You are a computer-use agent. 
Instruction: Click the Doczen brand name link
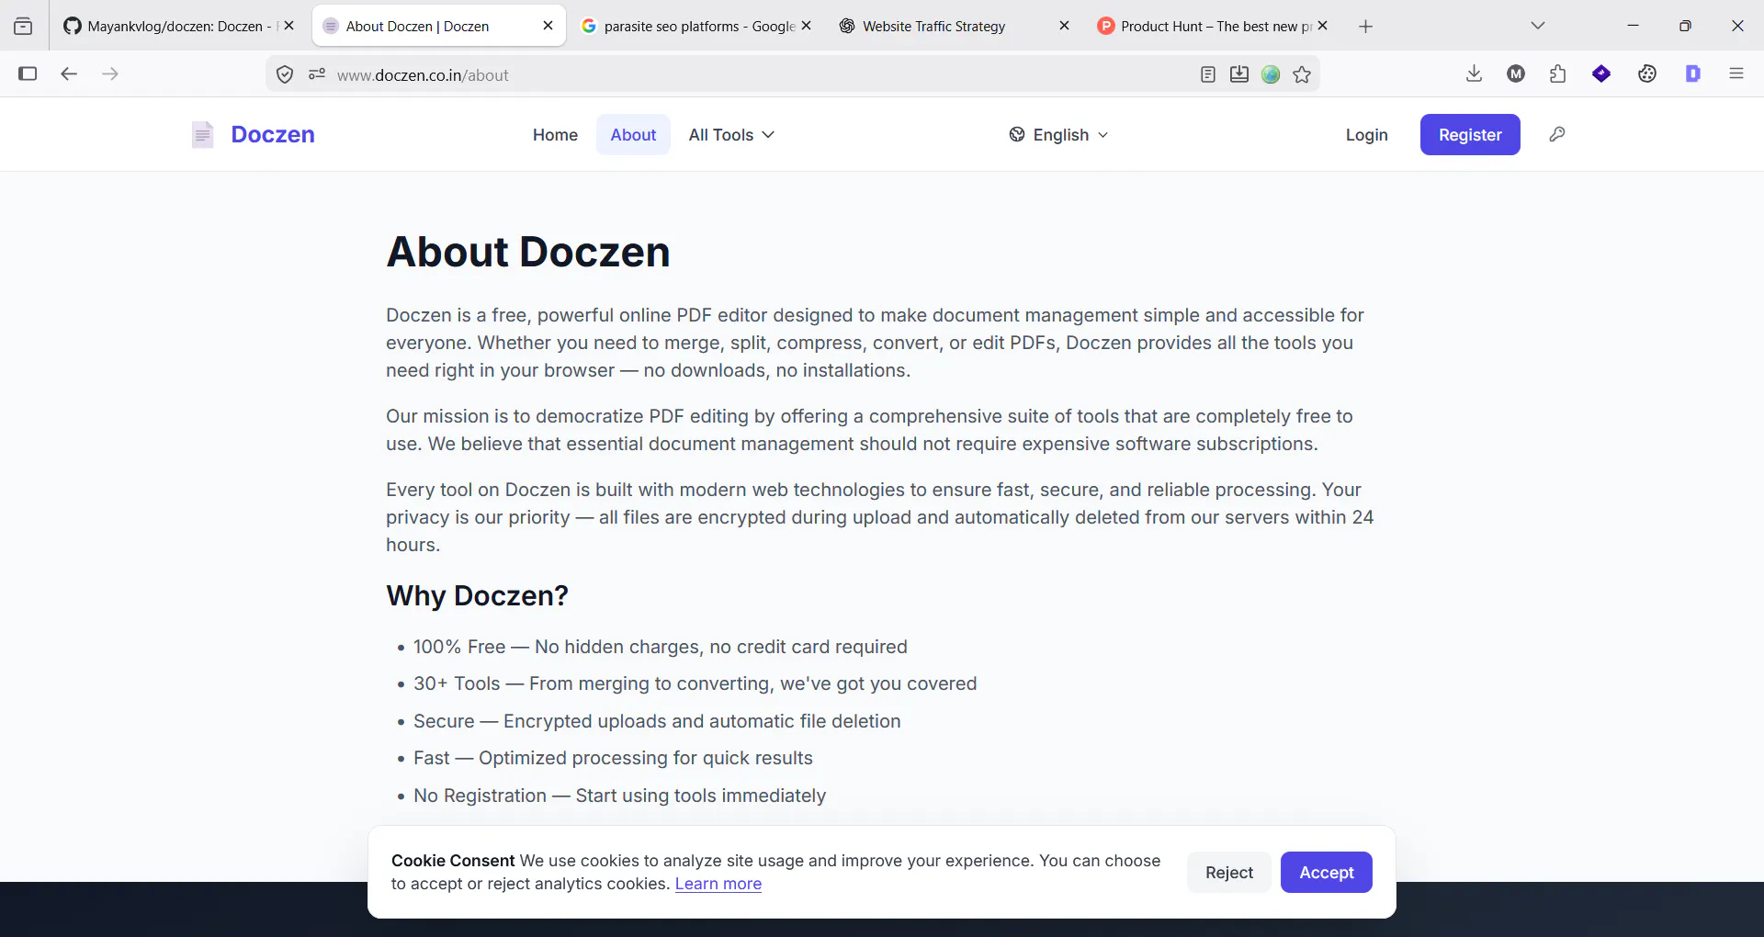pos(273,134)
